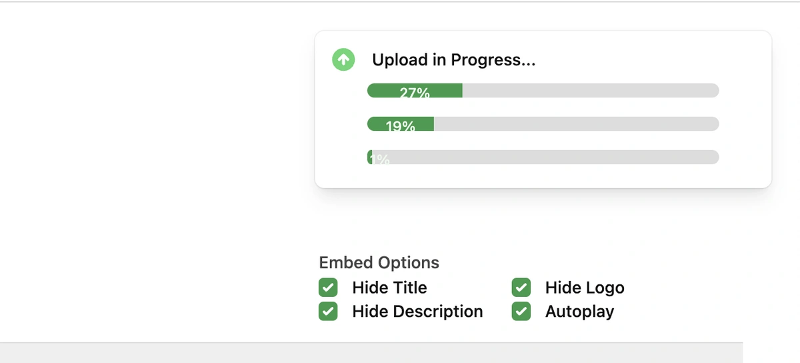Click the gray unfilled track of 19% bar
Viewport: 800px width, 363px height.
[577, 124]
